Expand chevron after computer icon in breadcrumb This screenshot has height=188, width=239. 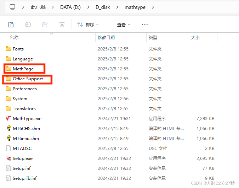pyautogui.click(x=23, y=7)
